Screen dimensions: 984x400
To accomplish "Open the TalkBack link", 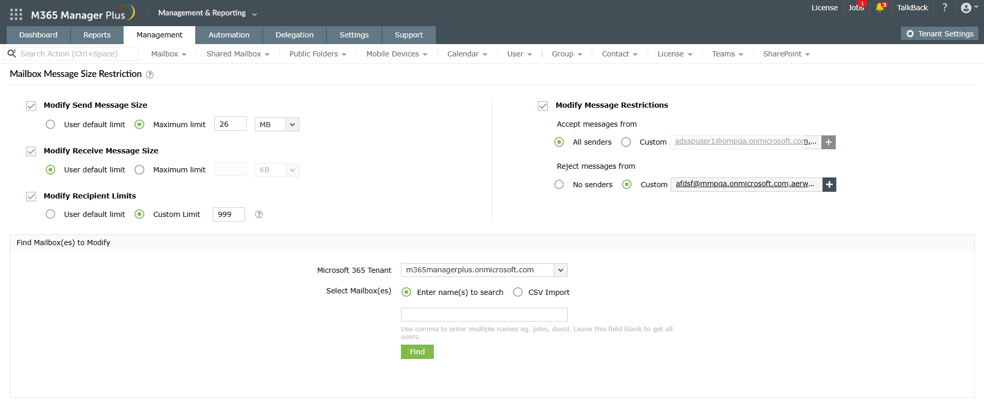I will [x=912, y=8].
